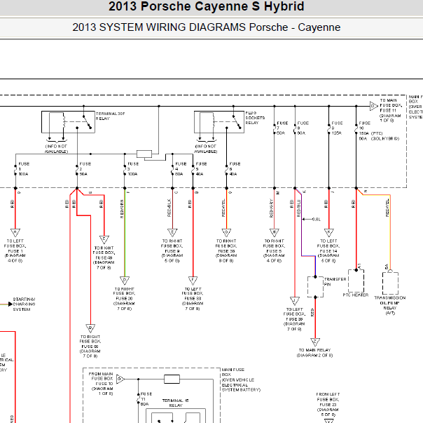Select connector triangle C above 'FUSE 48' note
The image size is (423, 423).
tap(104, 239)
